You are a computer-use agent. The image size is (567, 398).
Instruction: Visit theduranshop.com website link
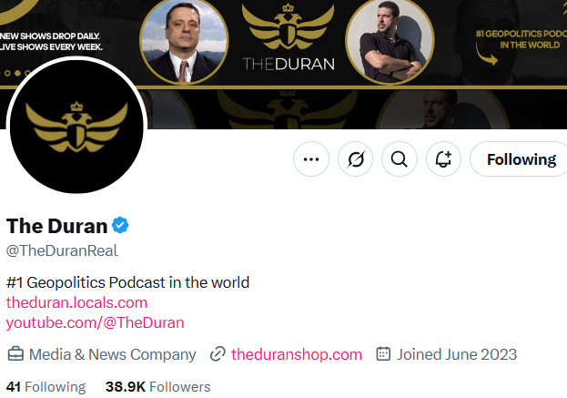pyautogui.click(x=297, y=354)
